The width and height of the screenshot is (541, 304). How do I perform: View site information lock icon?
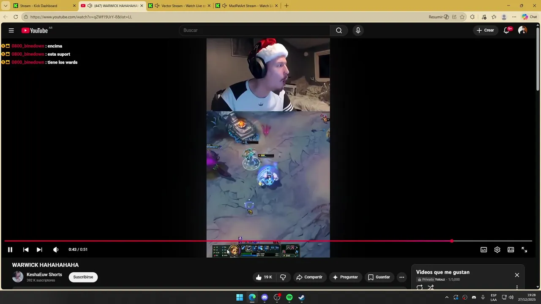click(26, 17)
